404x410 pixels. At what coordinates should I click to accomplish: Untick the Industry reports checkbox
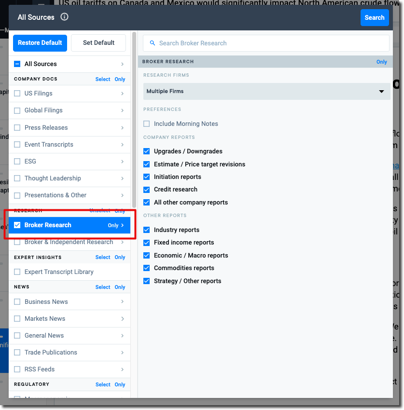click(147, 230)
